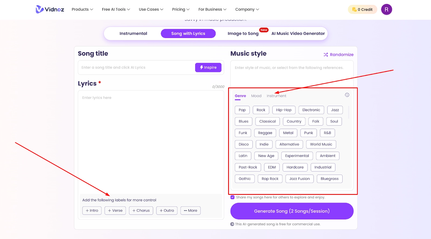Viewport: 431px width, 239px height.
Task: Select the Hip-Hop genre tag
Action: (284, 110)
